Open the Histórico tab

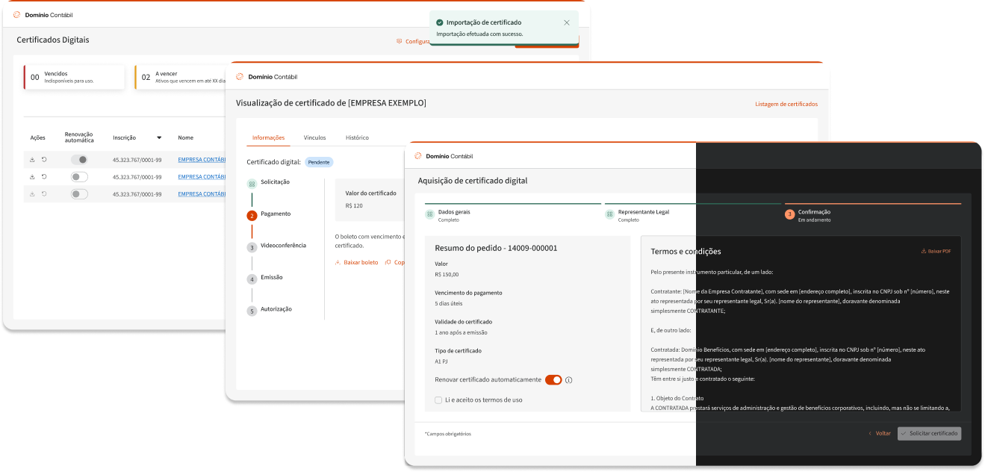(357, 137)
